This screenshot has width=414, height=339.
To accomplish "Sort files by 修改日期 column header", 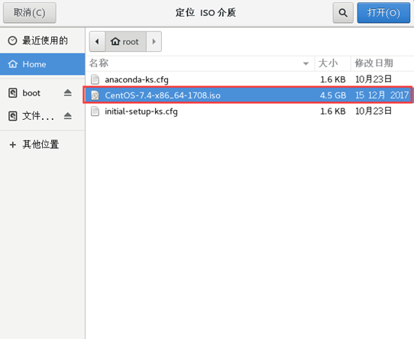I will pos(383,63).
